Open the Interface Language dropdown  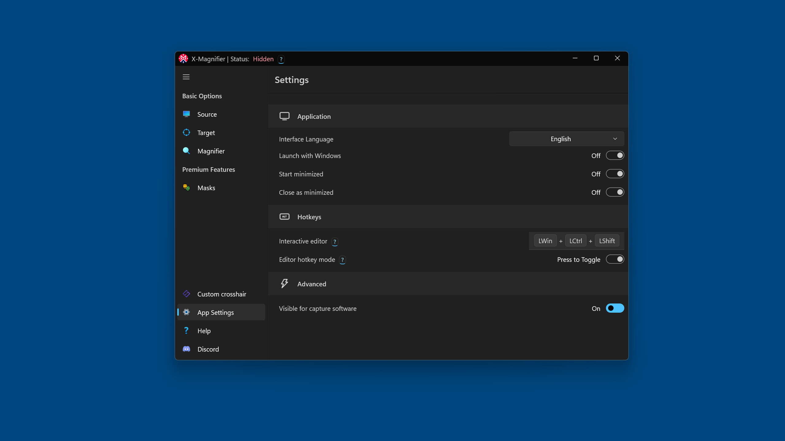566,138
